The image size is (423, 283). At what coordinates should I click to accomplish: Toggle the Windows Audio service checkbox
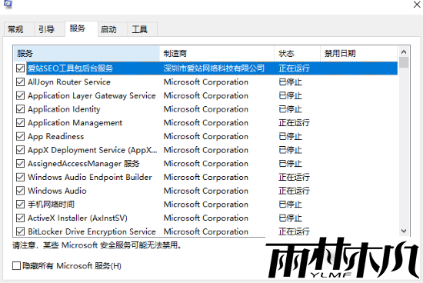pos(20,191)
